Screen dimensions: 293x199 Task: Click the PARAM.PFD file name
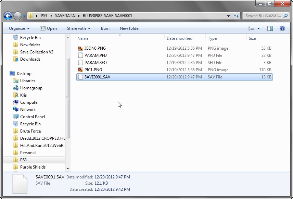(95, 55)
